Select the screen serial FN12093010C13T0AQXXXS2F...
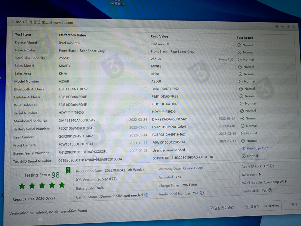301x226 pixels. pyautogui.click(x=83, y=152)
